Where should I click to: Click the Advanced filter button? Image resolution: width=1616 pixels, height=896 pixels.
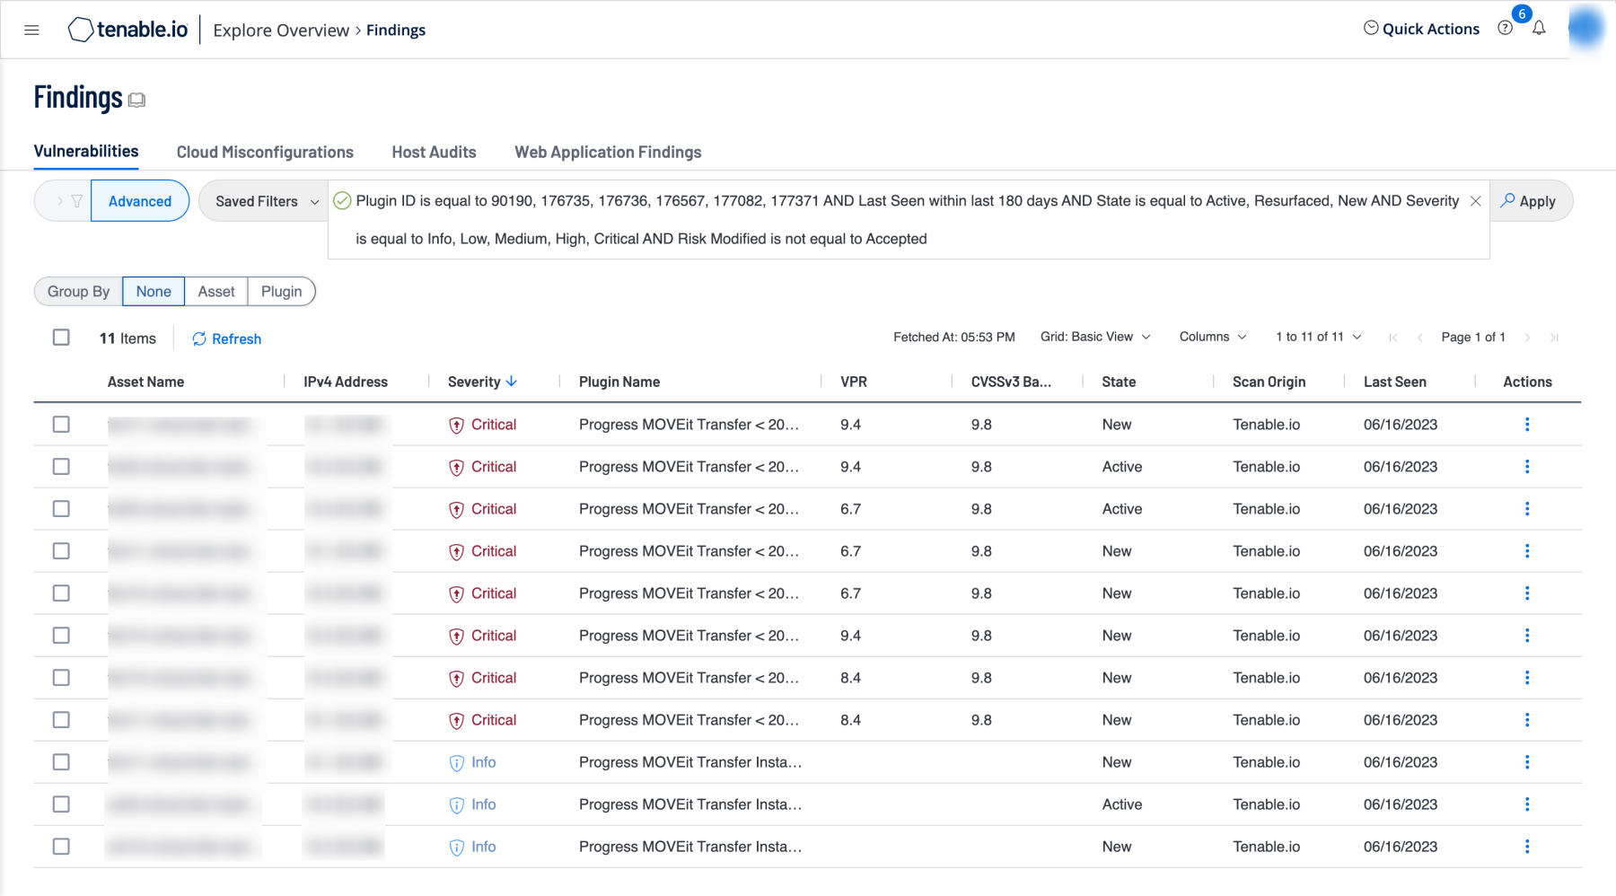tap(140, 201)
